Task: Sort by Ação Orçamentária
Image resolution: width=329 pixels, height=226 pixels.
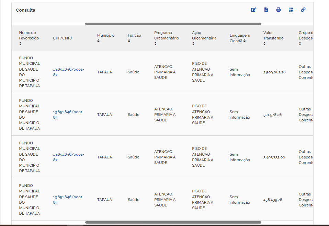Action: (x=193, y=44)
